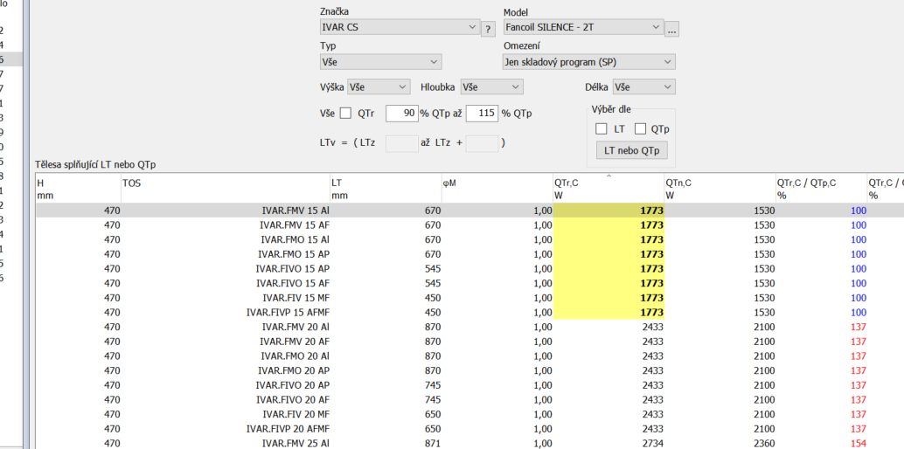Select row IVAR.FIVP 20 AFMF
Viewport: 904px width, 449px height.
coord(469,429)
